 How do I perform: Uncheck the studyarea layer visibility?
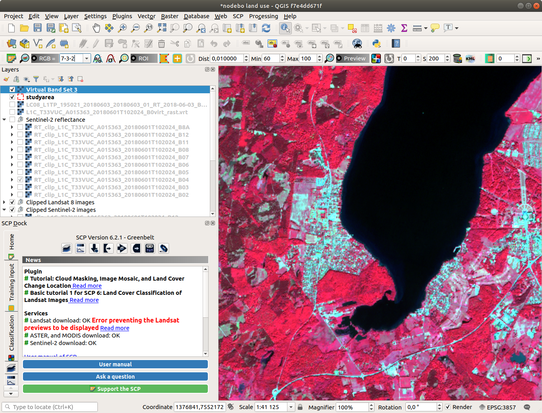(x=12, y=97)
